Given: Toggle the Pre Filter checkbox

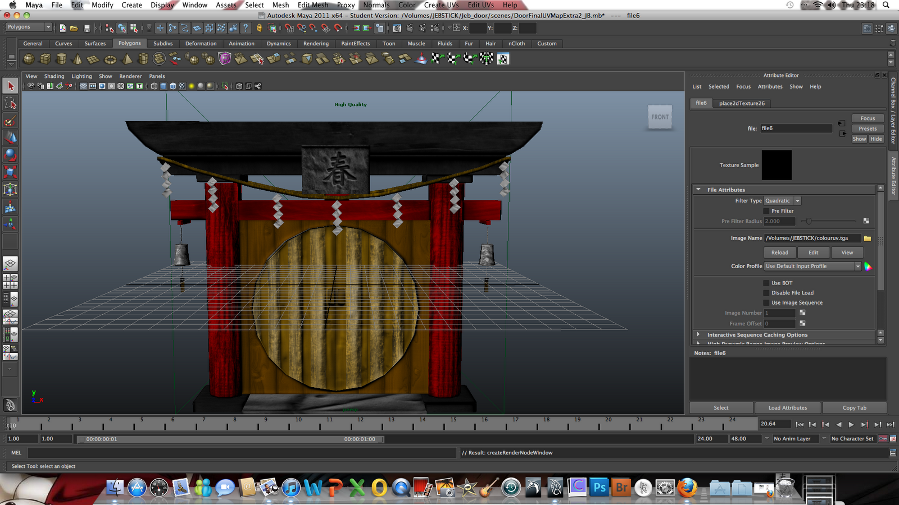Looking at the screenshot, I should point(766,211).
